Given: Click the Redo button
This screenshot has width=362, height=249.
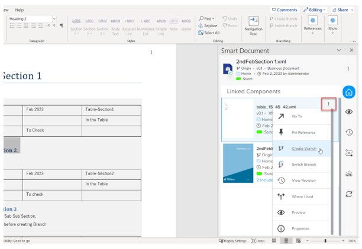Looking at the screenshot, I should point(230,25).
